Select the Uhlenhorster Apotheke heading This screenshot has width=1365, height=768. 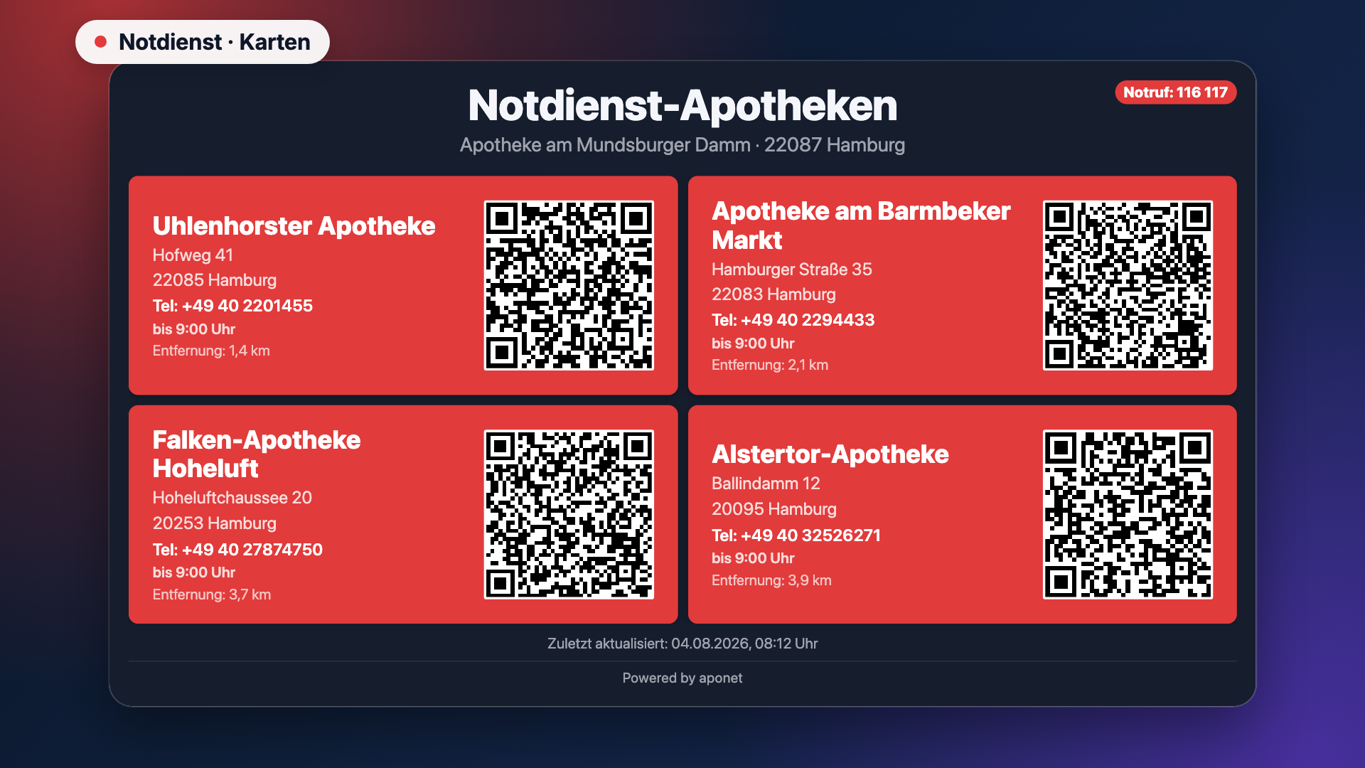pyautogui.click(x=294, y=225)
